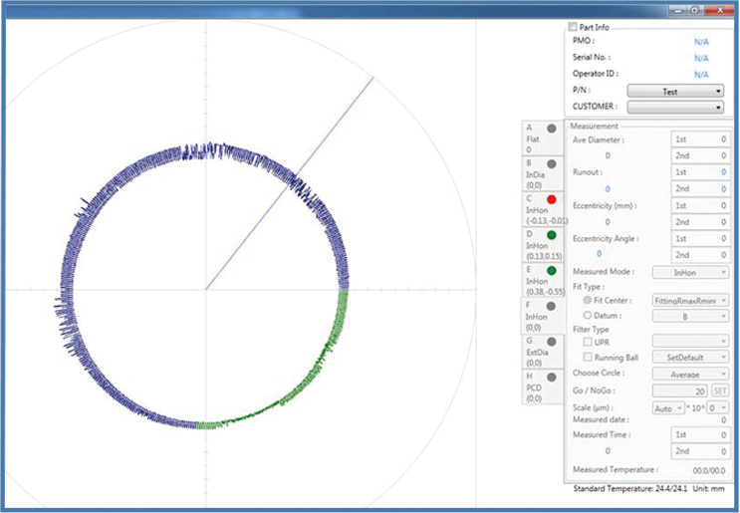This screenshot has width=740, height=513.
Task: Click the gray status dot on tab F
Action: 552,306
